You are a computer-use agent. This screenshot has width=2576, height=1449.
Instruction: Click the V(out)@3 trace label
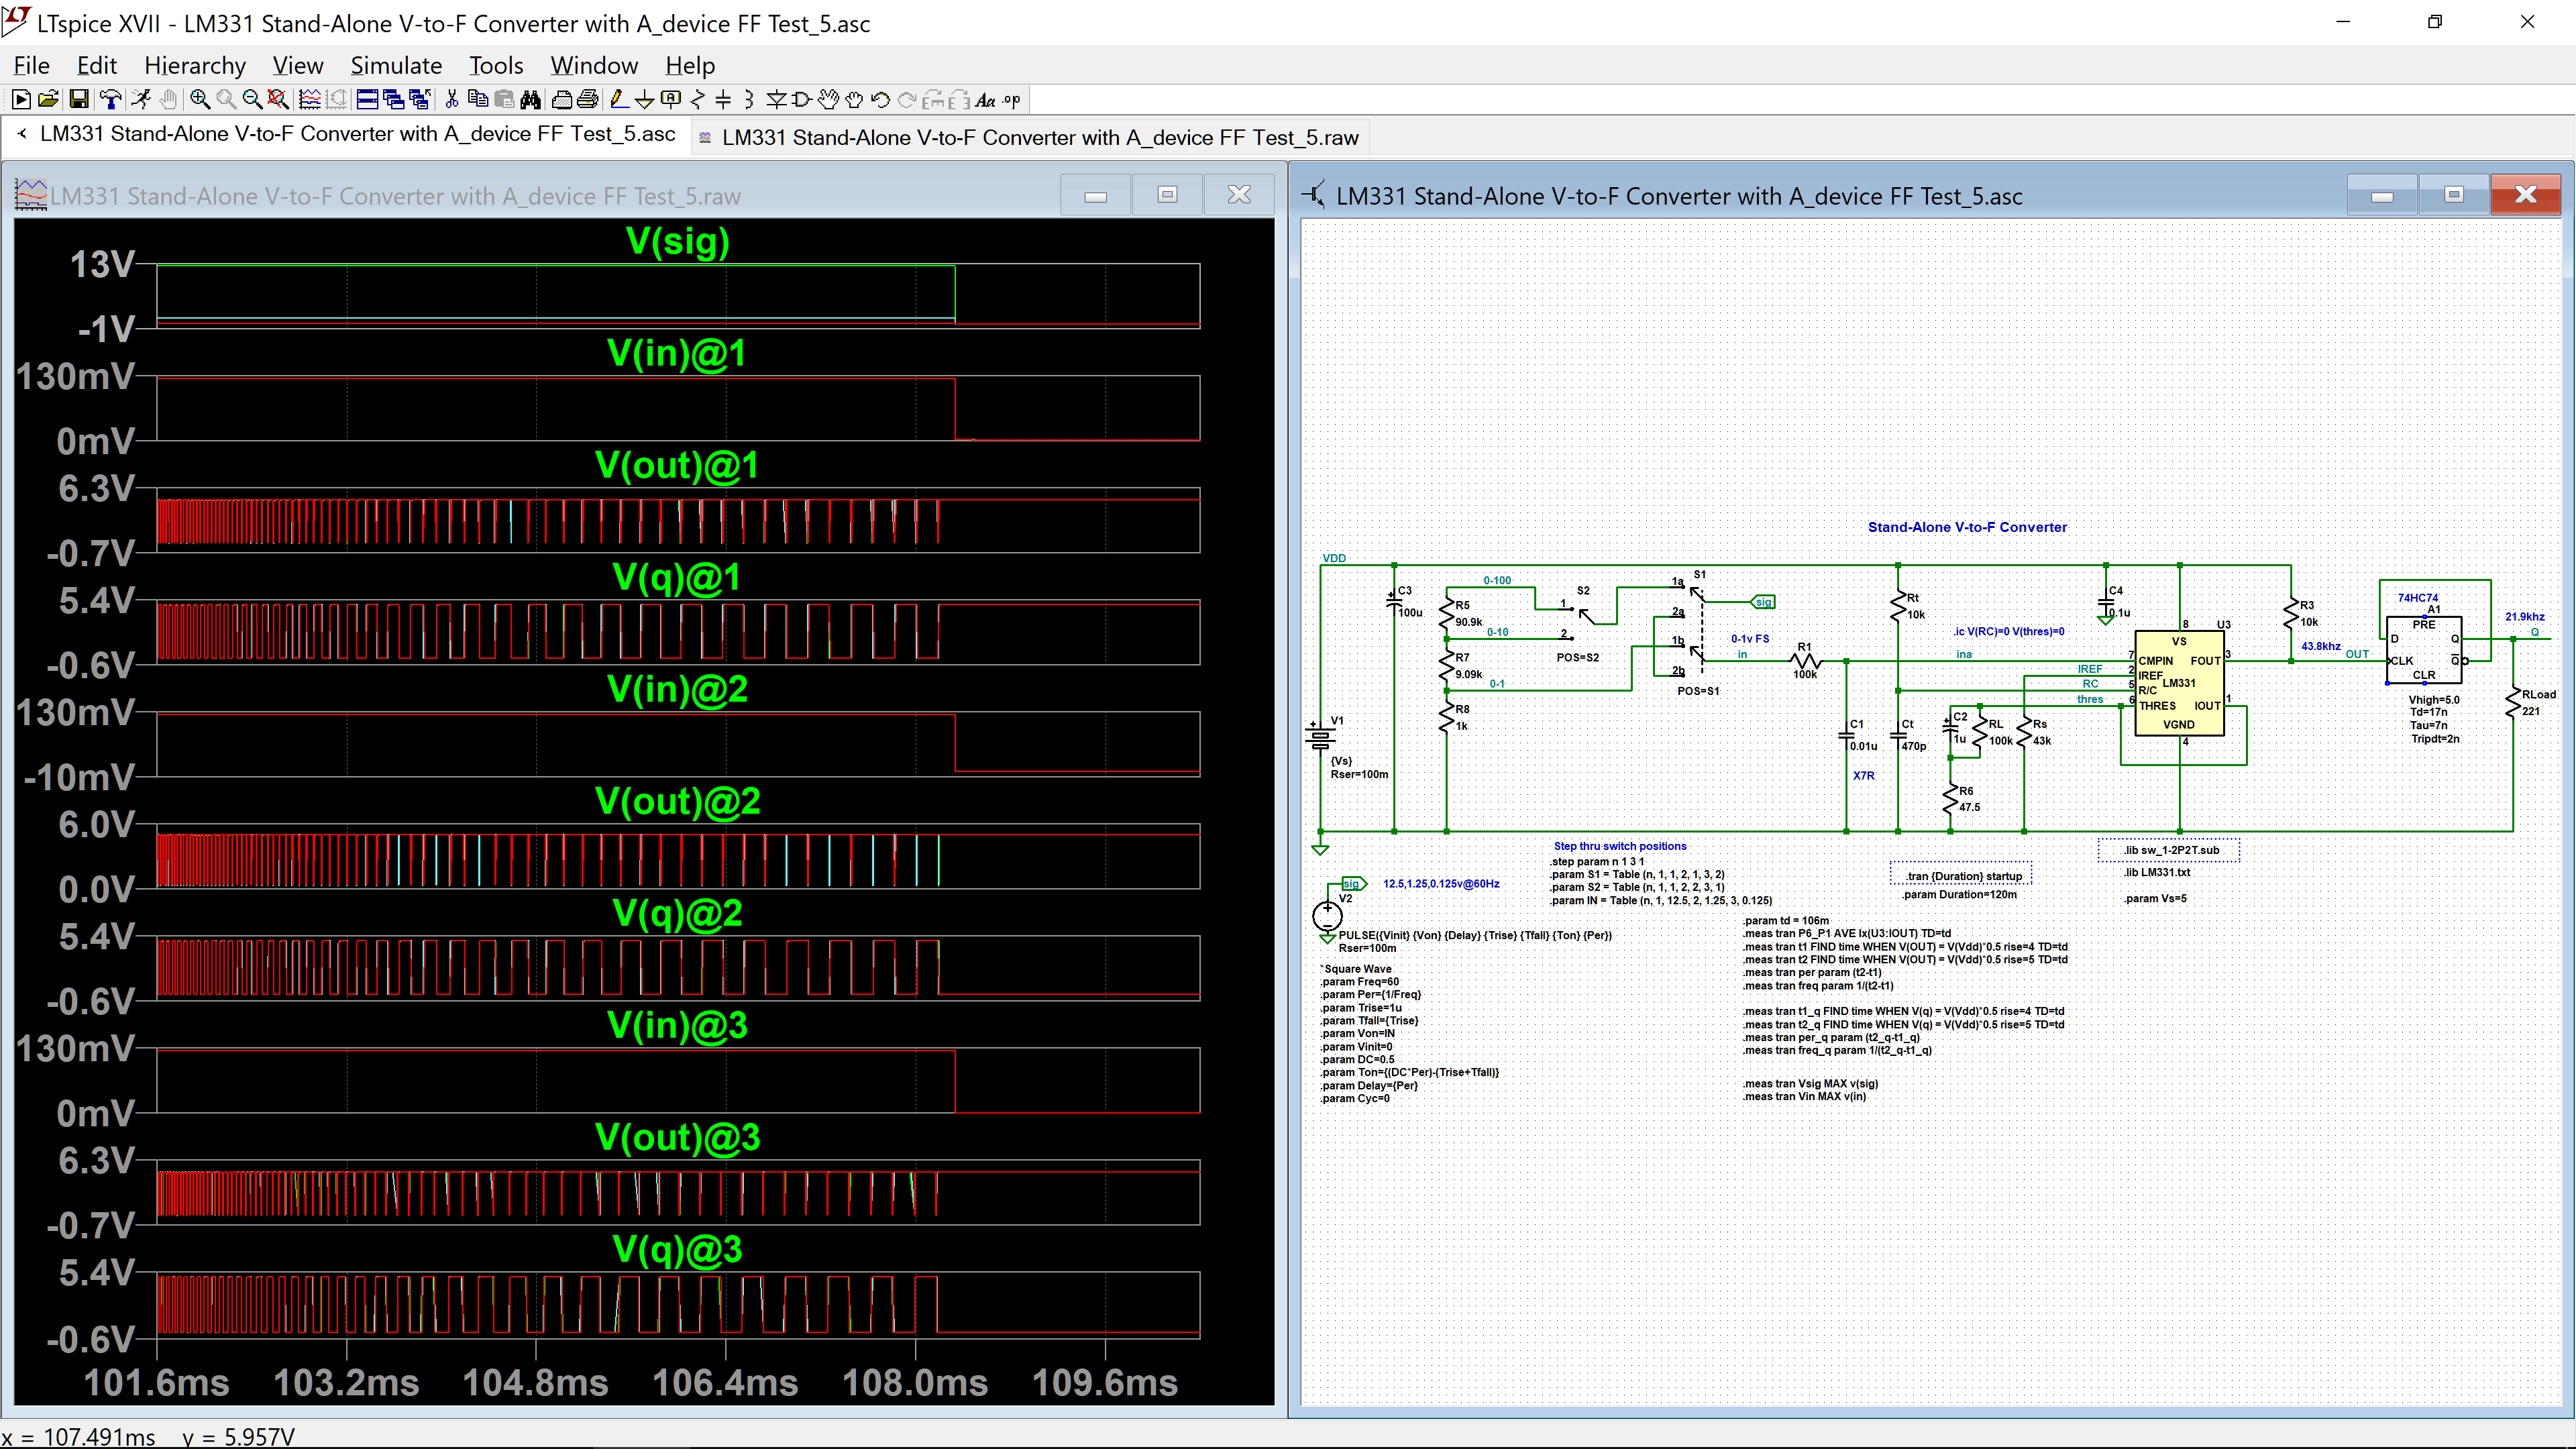[677, 1137]
